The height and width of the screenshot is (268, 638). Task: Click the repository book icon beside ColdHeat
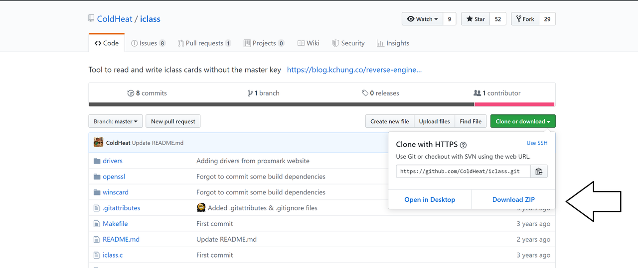pyautogui.click(x=91, y=19)
